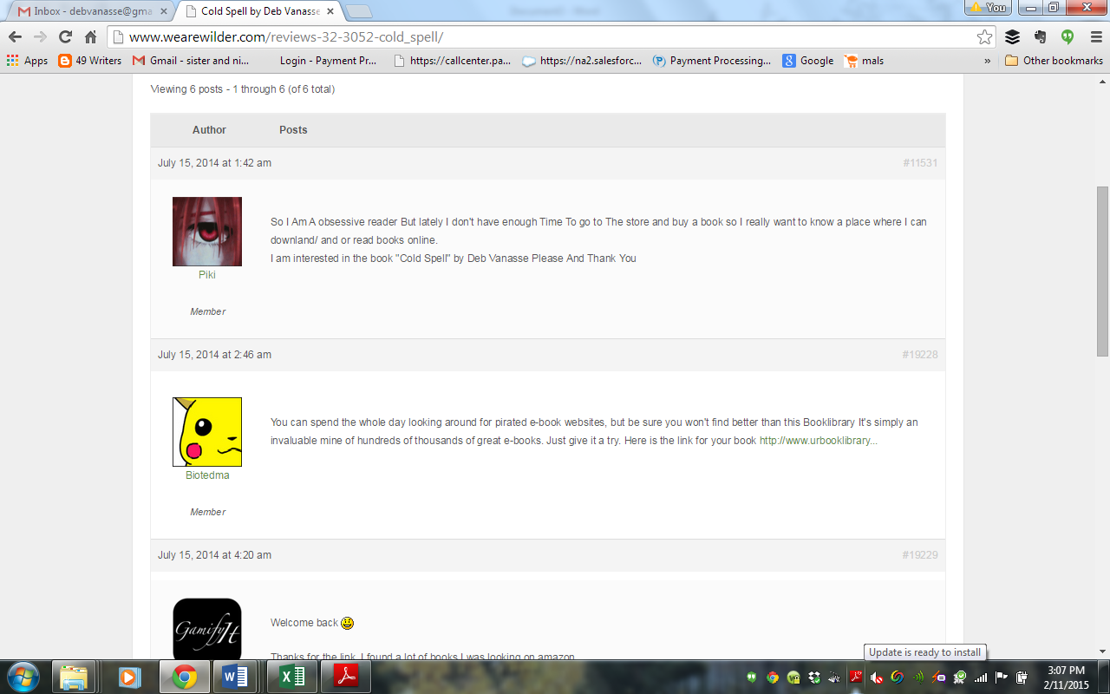Viewport: 1110px width, 694px height.
Task: Open the Hangouts extension in the toolbar
Action: click(1068, 37)
